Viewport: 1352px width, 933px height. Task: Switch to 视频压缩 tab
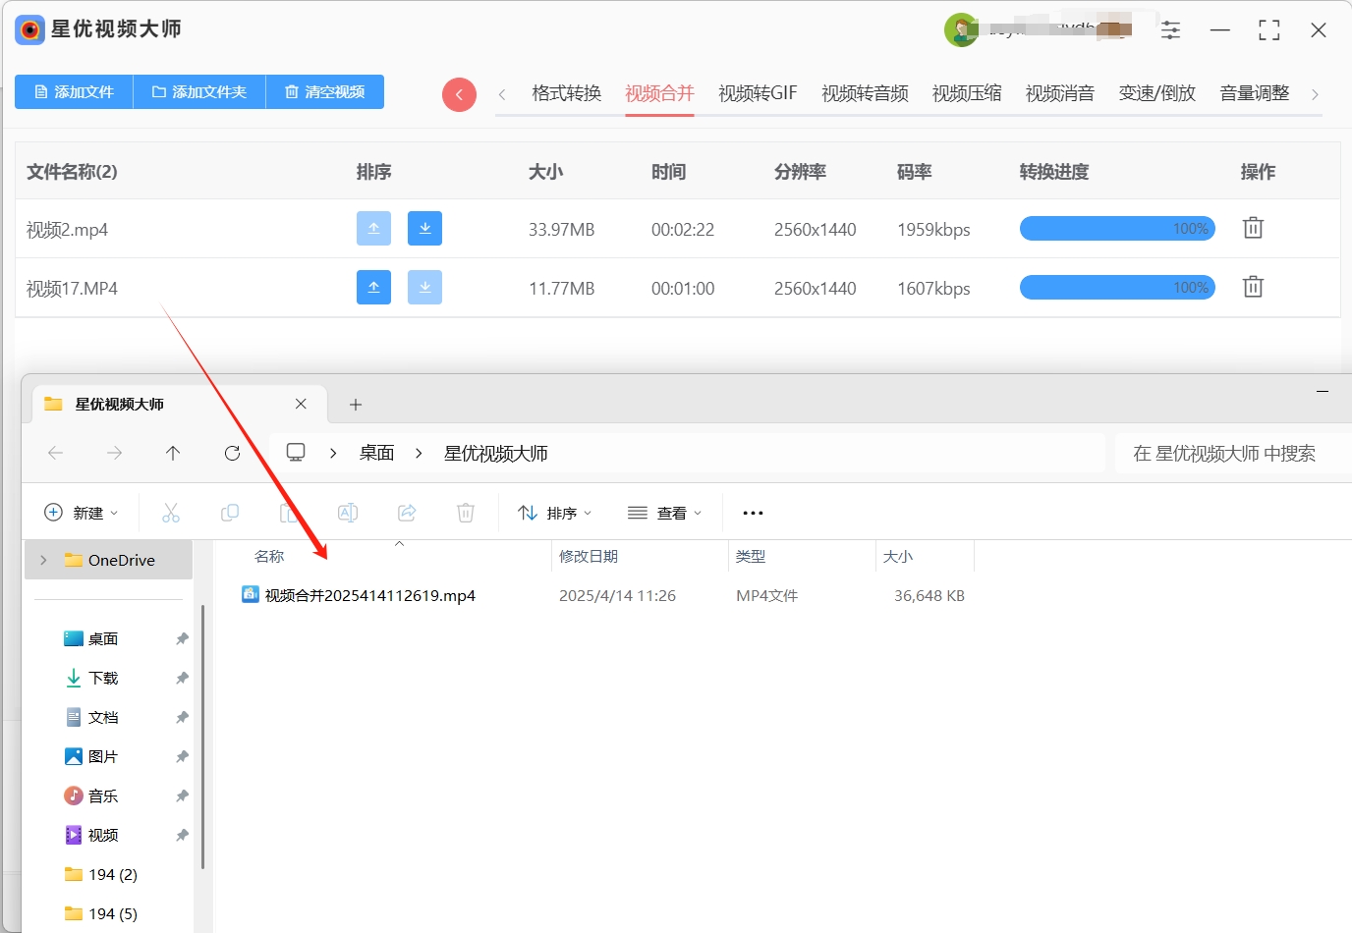tap(967, 93)
